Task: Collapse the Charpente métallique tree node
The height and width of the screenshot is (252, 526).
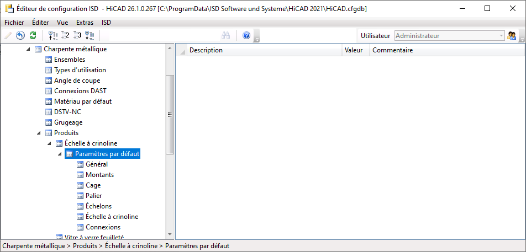Action: pos(28,49)
